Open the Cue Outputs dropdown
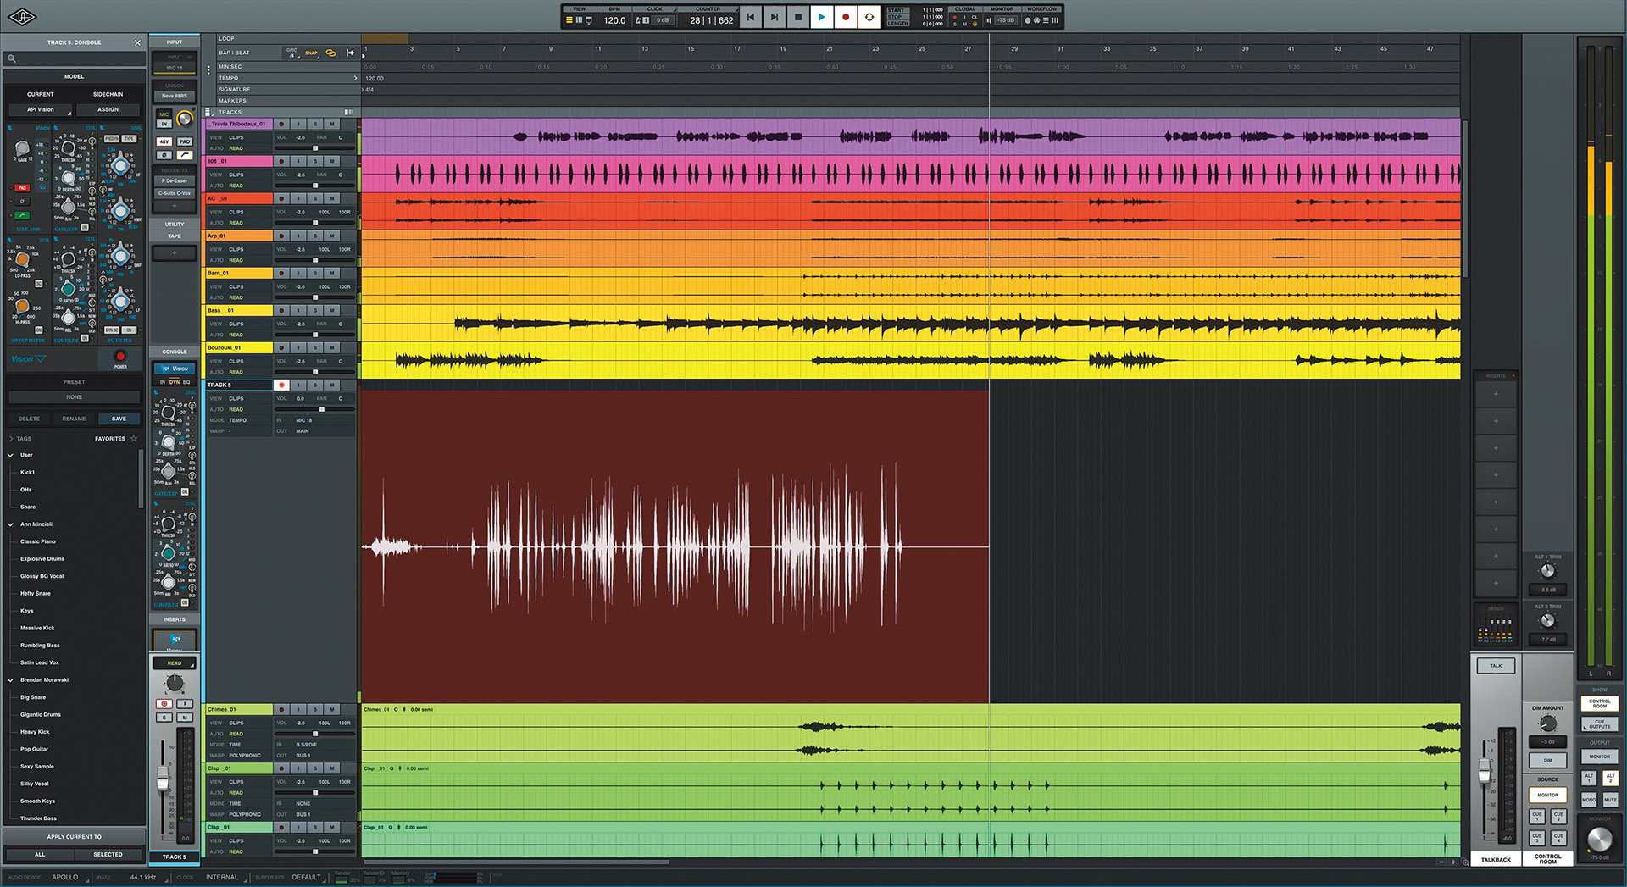The image size is (1627, 887). [1600, 724]
